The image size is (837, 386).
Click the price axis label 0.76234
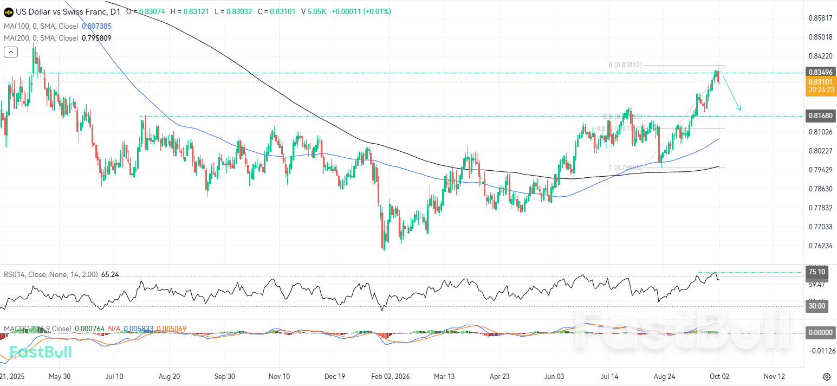tap(820, 246)
